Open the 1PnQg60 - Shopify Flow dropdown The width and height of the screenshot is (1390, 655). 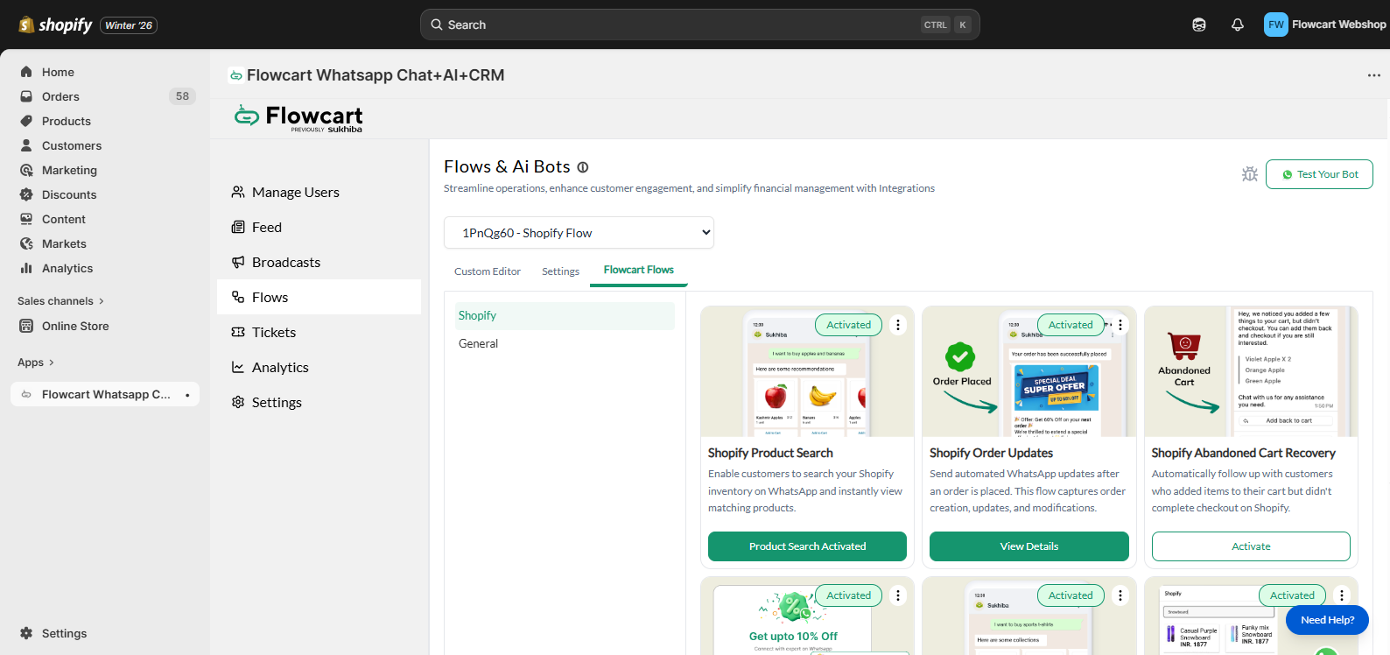pos(579,233)
